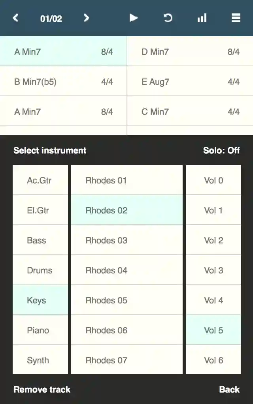
Task: Enable the Synth instrument
Action: (40, 360)
